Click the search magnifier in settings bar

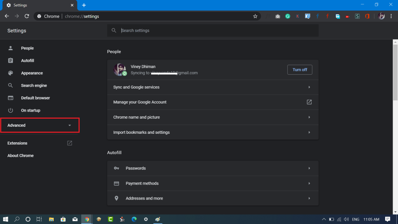tap(114, 30)
